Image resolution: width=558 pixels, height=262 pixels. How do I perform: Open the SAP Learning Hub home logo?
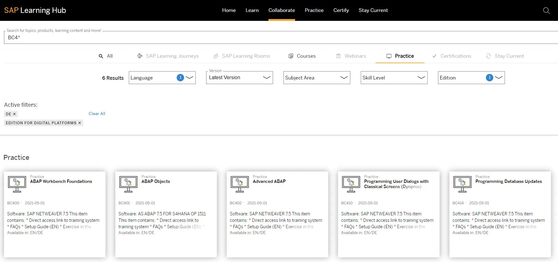pos(35,10)
